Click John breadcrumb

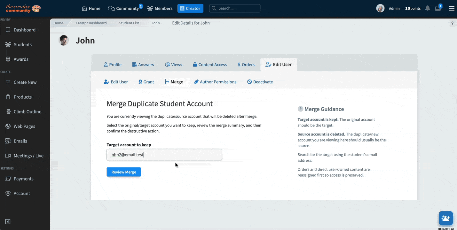pos(155,23)
